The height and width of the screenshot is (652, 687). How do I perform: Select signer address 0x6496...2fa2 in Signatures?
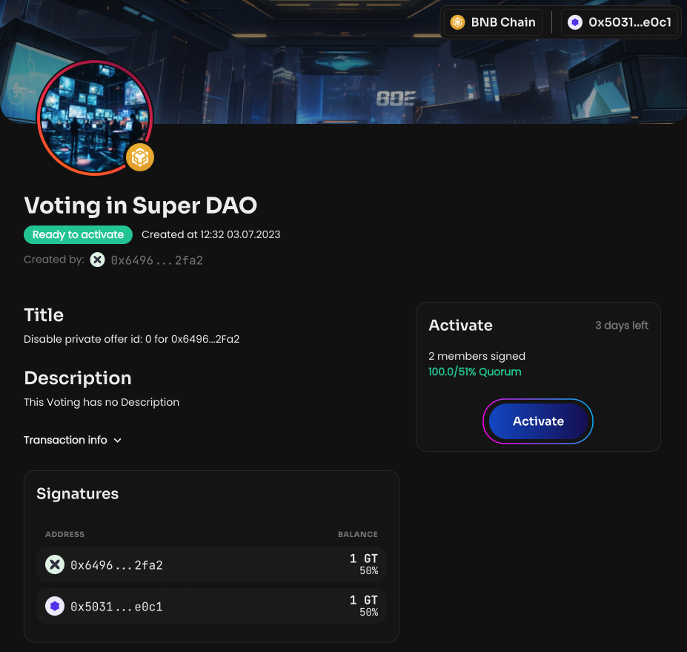[x=116, y=565]
